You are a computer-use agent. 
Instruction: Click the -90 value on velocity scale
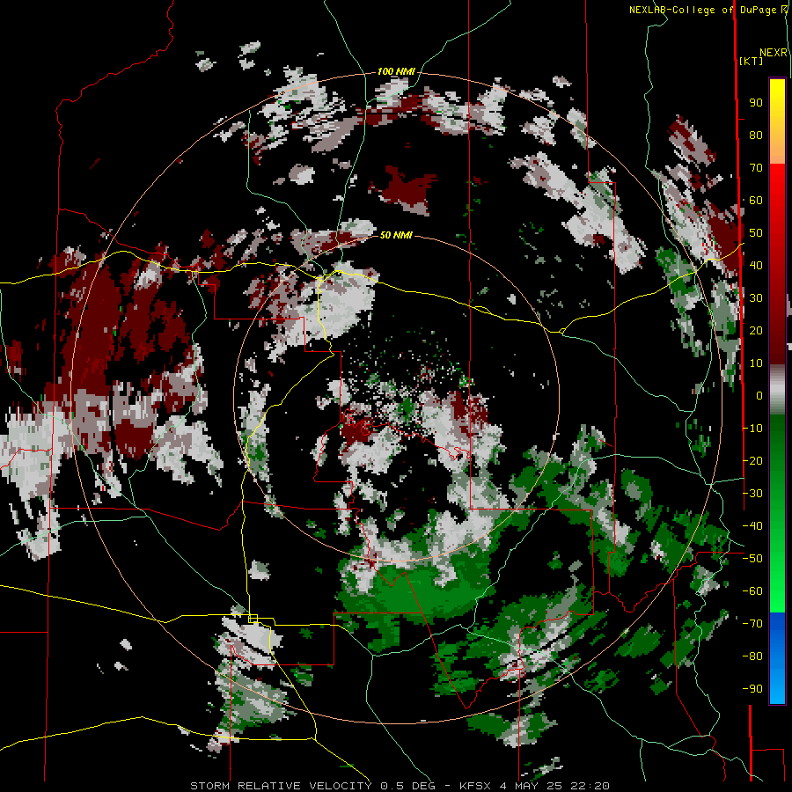752,689
